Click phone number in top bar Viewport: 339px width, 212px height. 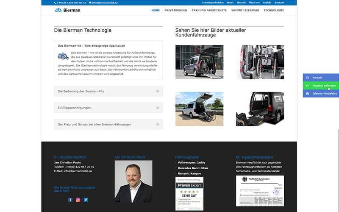click(x=72, y=3)
